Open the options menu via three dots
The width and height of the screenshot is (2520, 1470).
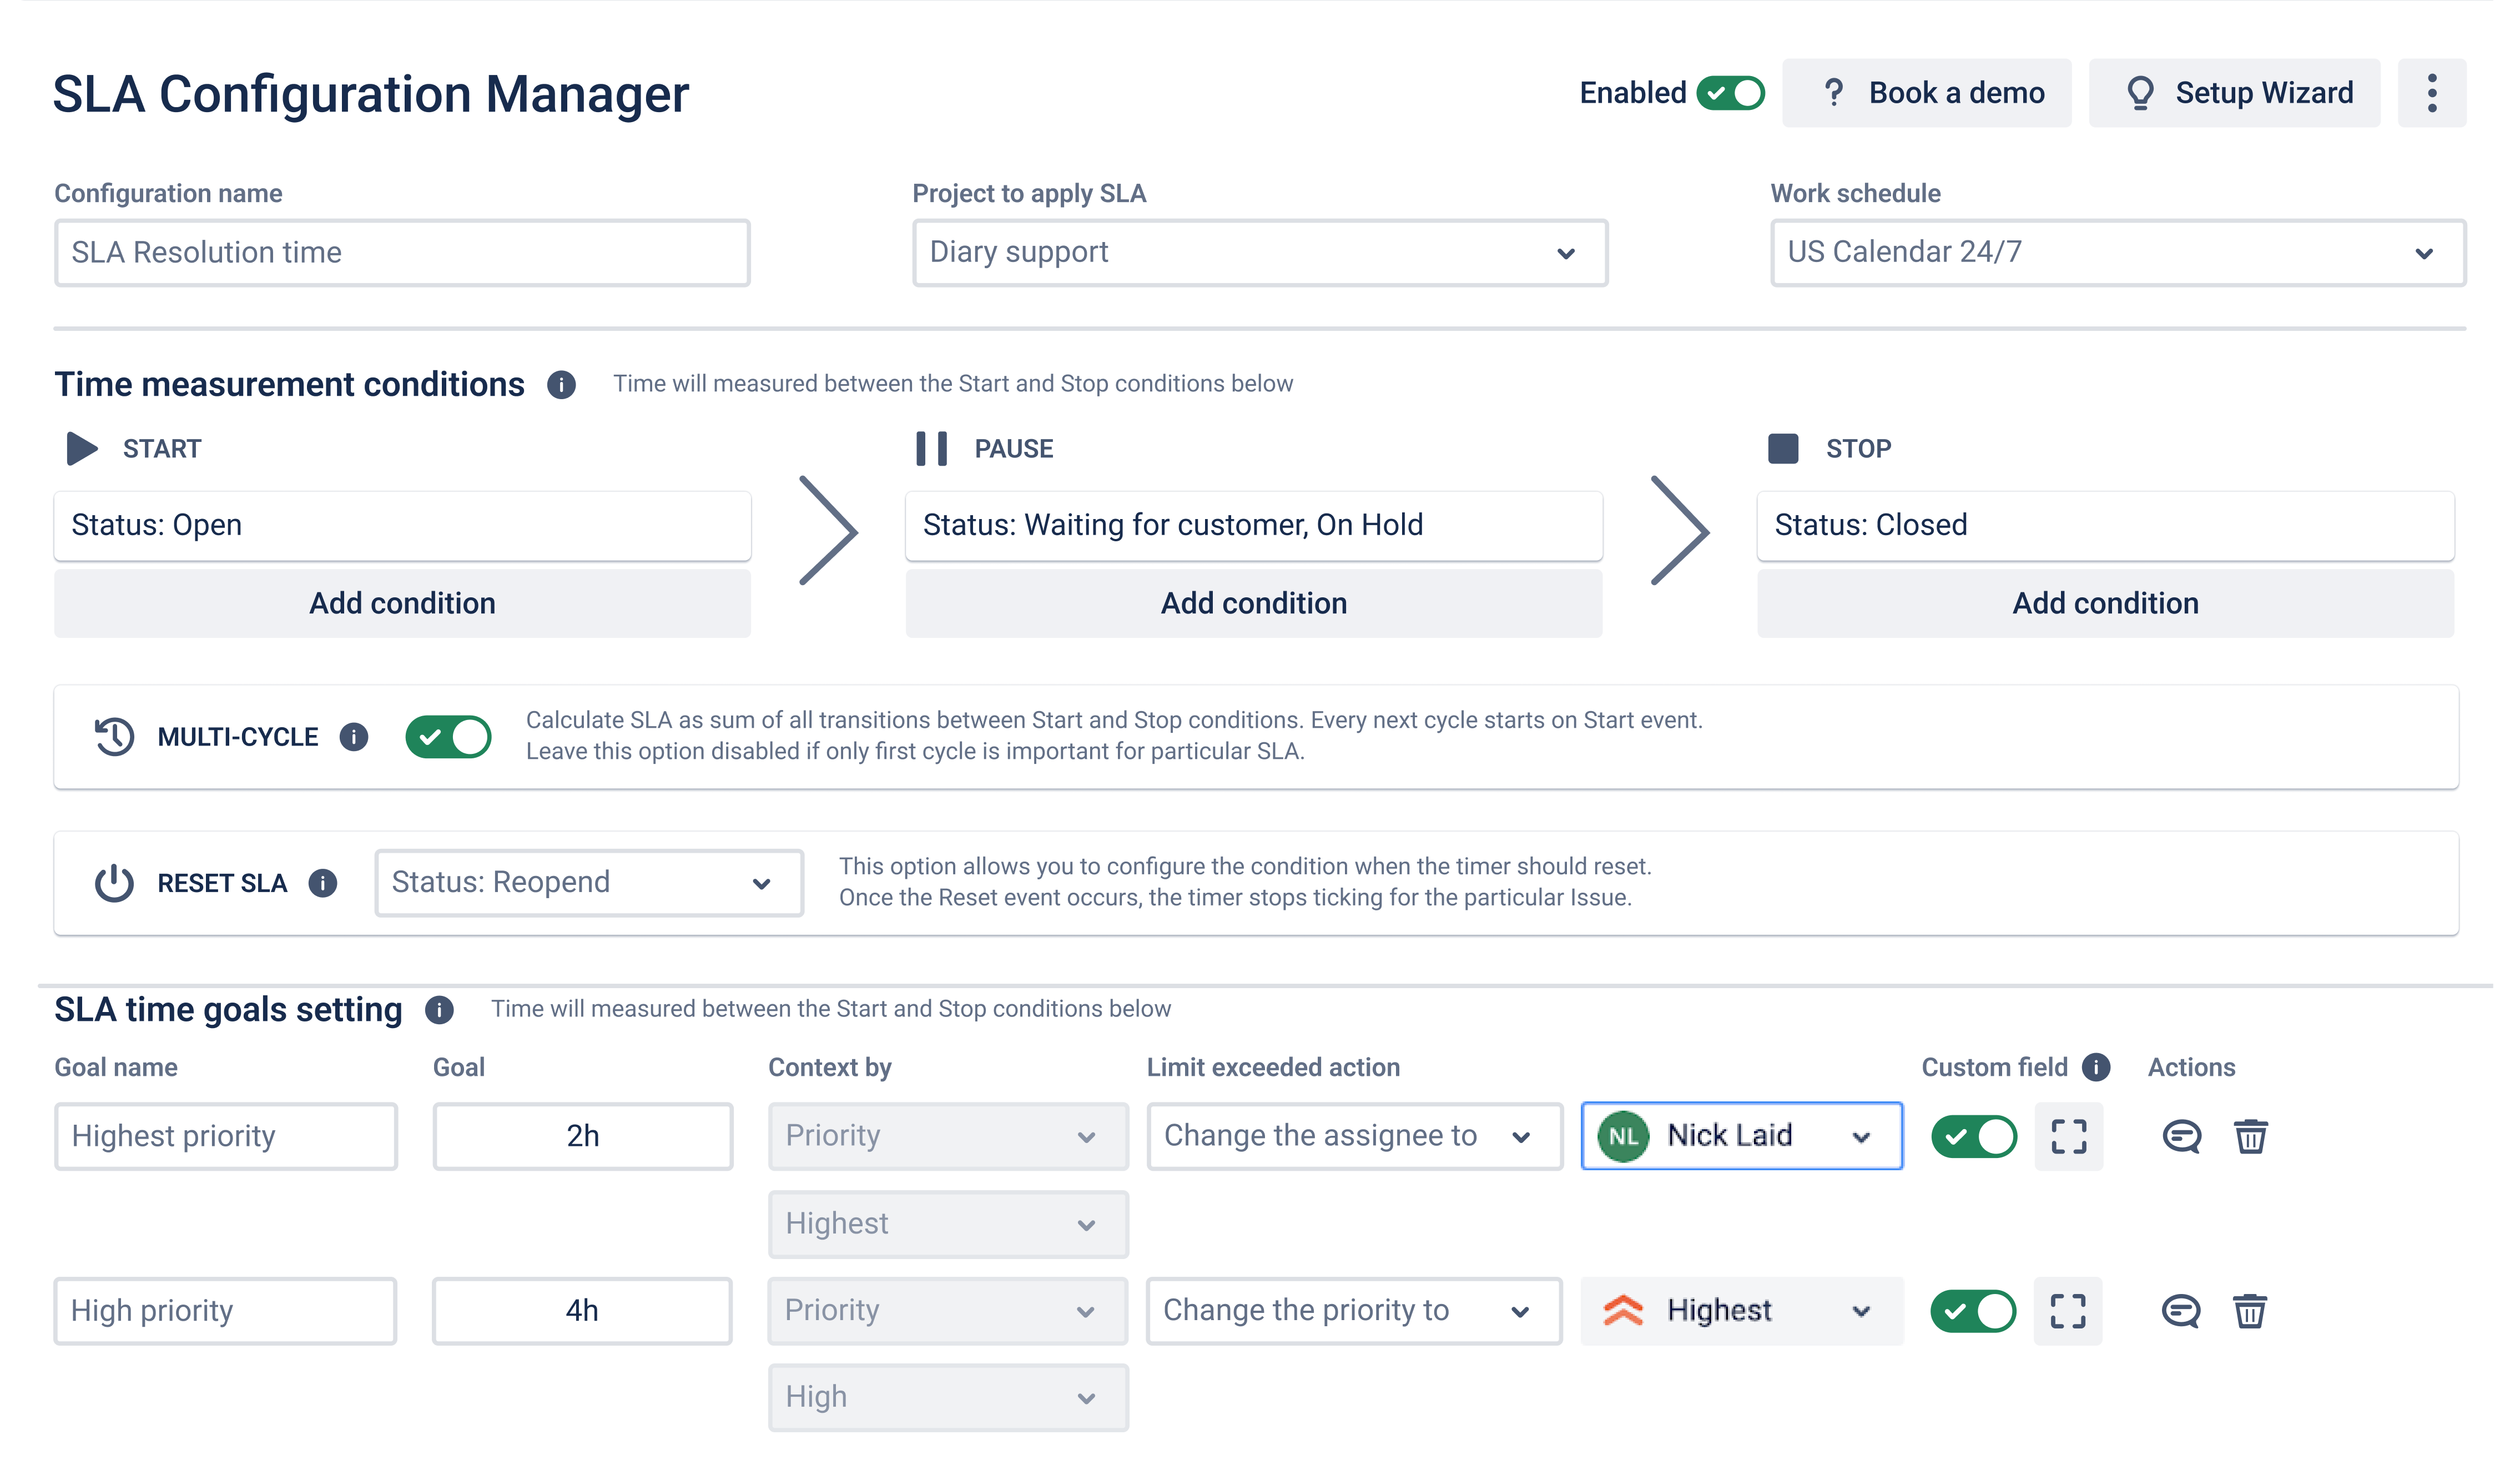(2433, 93)
